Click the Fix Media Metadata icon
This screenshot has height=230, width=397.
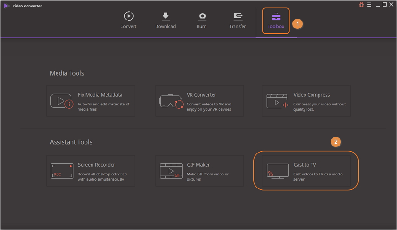tap(62, 101)
